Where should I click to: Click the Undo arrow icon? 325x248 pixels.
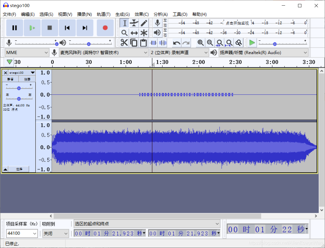click(177, 43)
